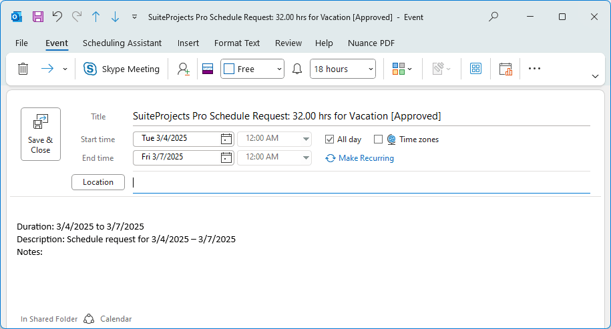Show more ribbon commands ellipsis
Screen dimensions: 611x329
point(534,69)
